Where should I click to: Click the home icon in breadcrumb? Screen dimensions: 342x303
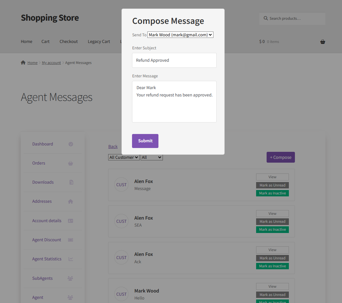[23, 63]
